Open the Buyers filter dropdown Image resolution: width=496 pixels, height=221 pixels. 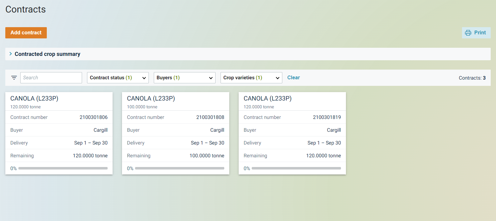(x=184, y=78)
